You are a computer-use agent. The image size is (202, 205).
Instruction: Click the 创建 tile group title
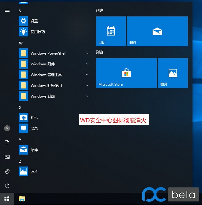(100, 10)
